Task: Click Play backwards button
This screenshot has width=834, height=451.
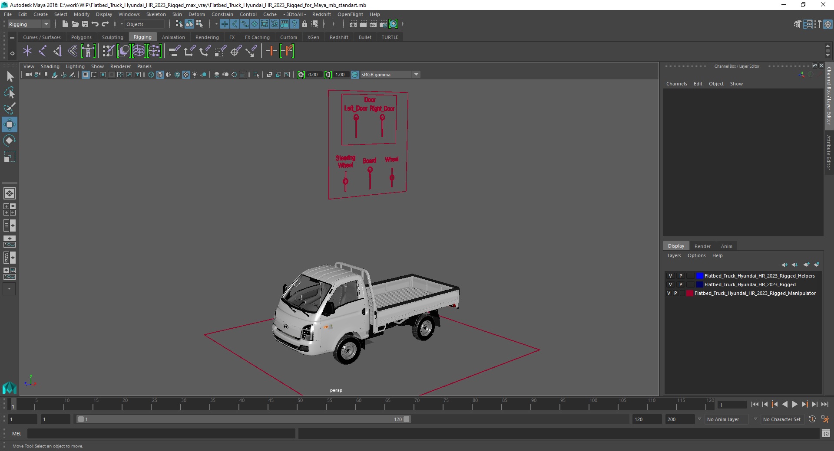Action: click(x=785, y=404)
